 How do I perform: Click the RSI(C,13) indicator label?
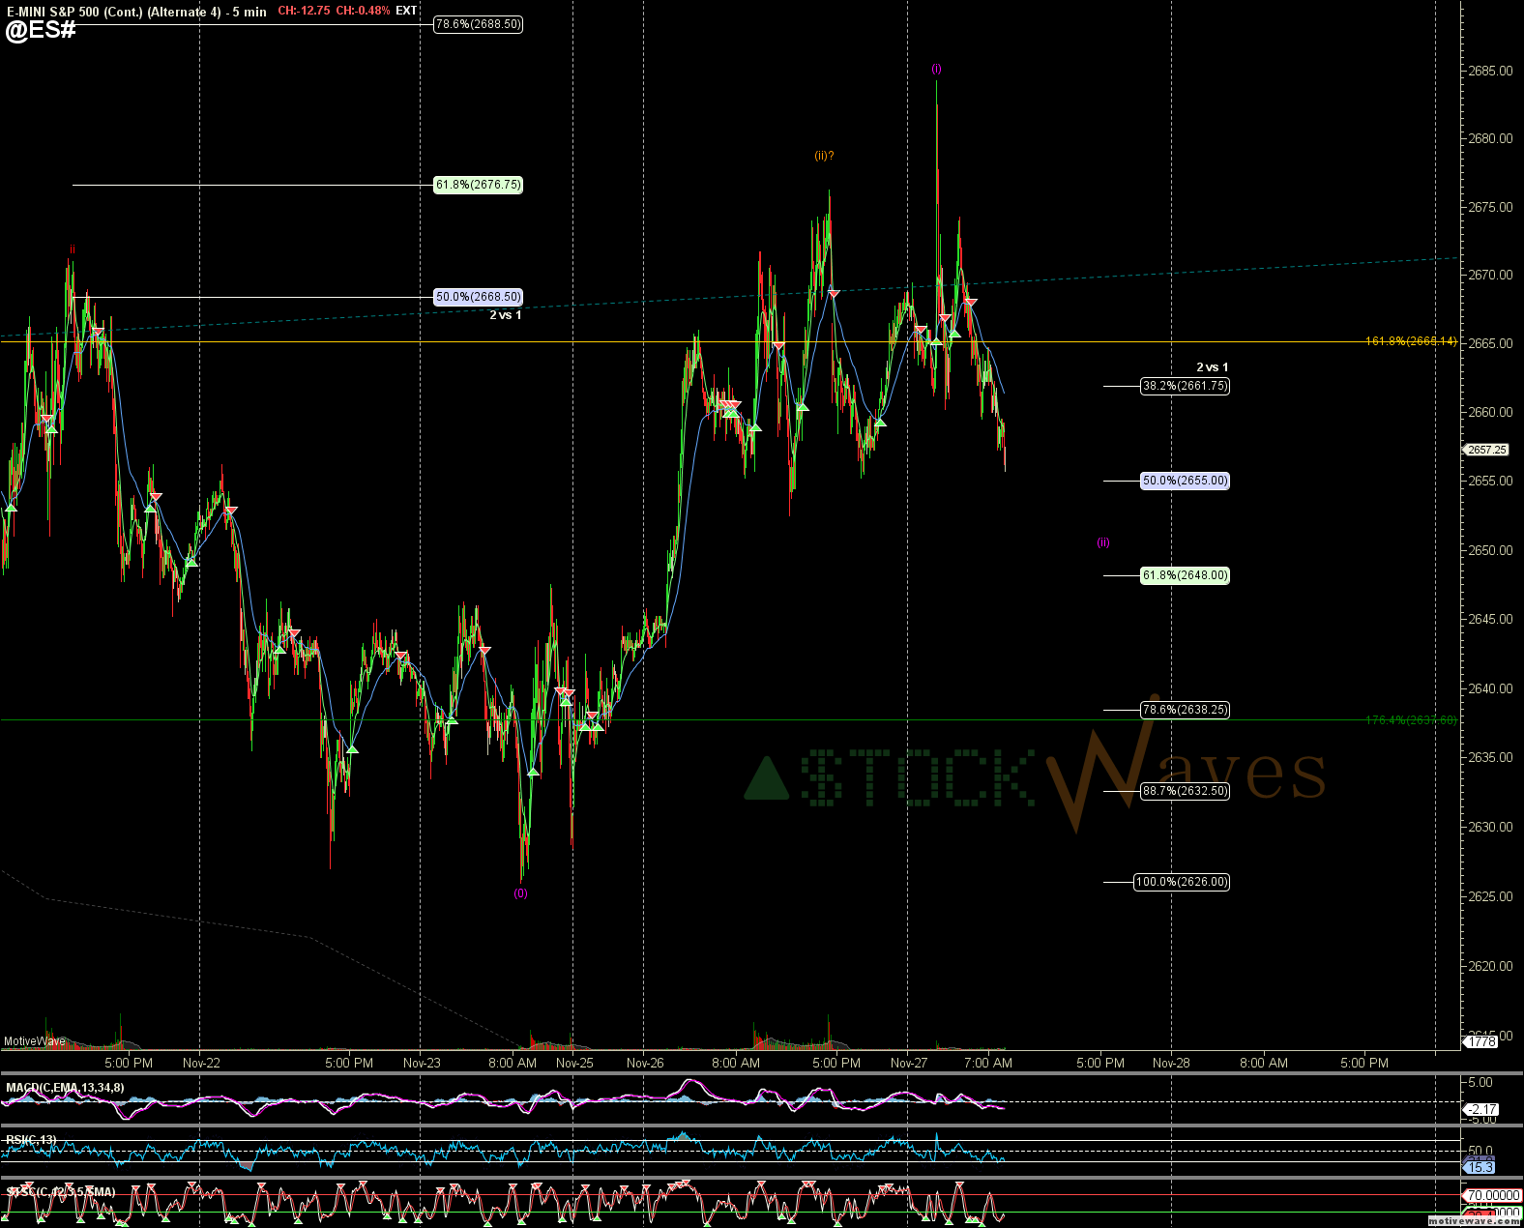coord(31,1140)
